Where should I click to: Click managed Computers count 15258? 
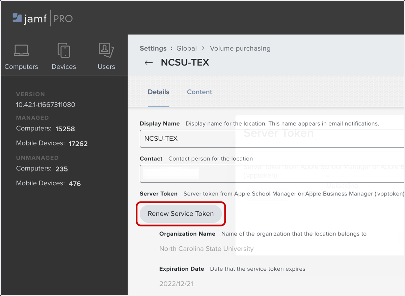tap(65, 129)
